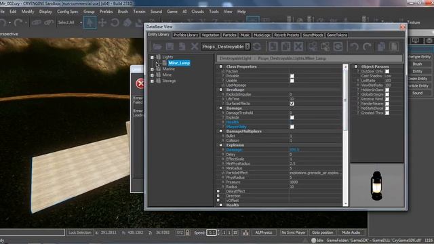The height and width of the screenshot is (244, 434).
Task: Switch to the Reverb Presets tab
Action: click(x=287, y=35)
